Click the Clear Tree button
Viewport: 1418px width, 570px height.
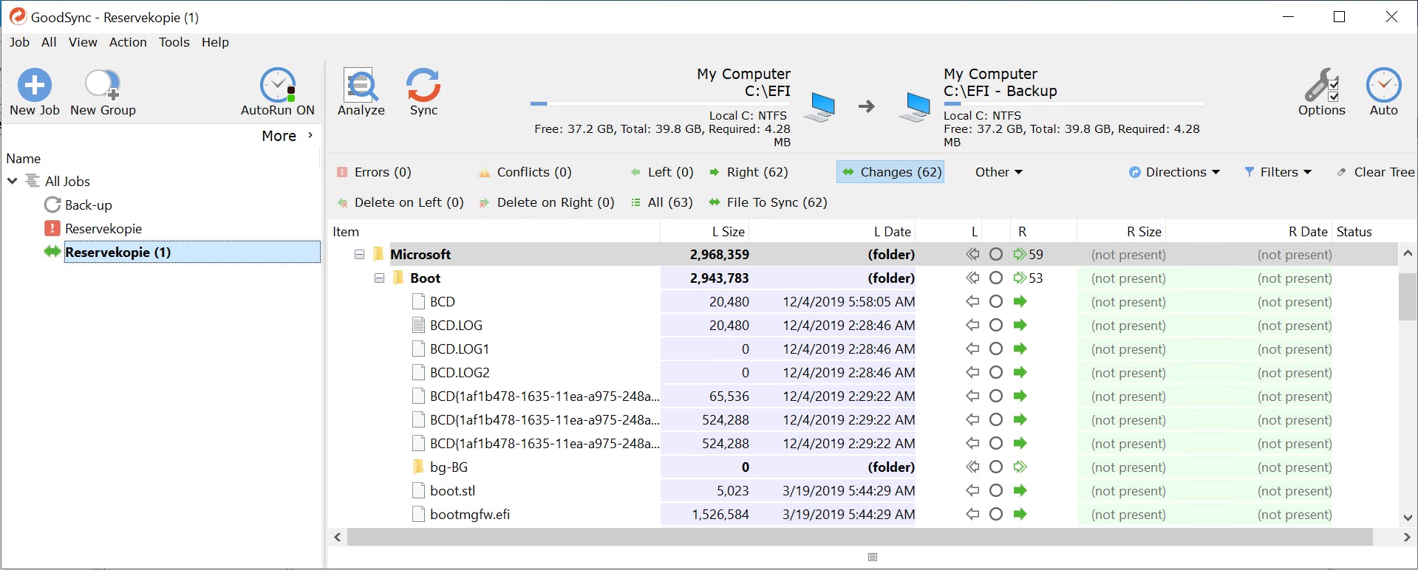[1375, 172]
